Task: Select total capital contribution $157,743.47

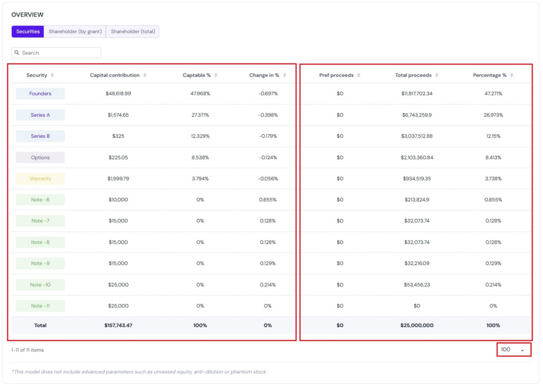Action: 119,325
